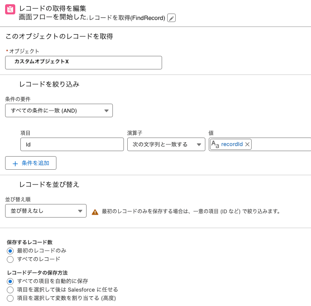Click the pencil edit icon beside FindRecord
This screenshot has width=311, height=306.
171,18
